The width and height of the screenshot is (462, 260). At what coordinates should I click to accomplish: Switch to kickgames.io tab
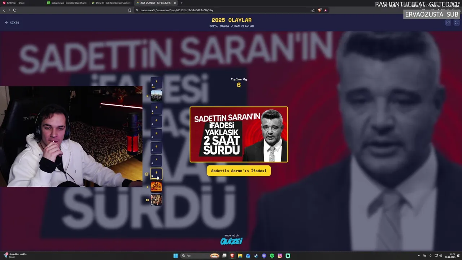(67, 3)
